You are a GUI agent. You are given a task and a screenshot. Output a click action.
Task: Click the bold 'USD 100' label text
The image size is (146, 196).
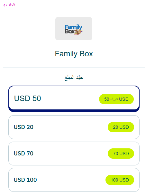coord(25,180)
